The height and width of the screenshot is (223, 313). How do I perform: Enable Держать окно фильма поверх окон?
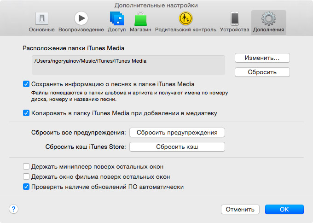click(x=26, y=177)
